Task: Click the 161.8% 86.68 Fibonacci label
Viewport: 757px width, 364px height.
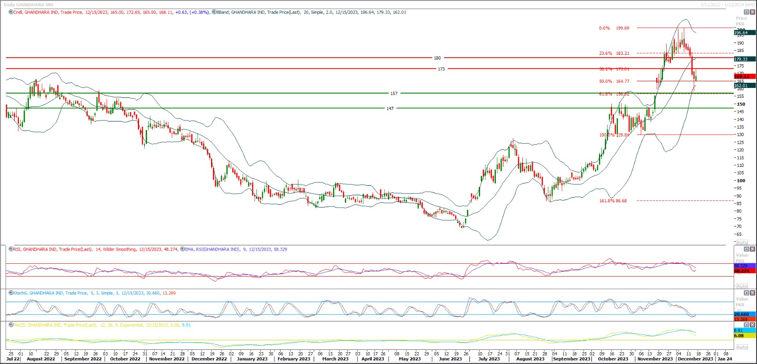Action: coord(613,201)
